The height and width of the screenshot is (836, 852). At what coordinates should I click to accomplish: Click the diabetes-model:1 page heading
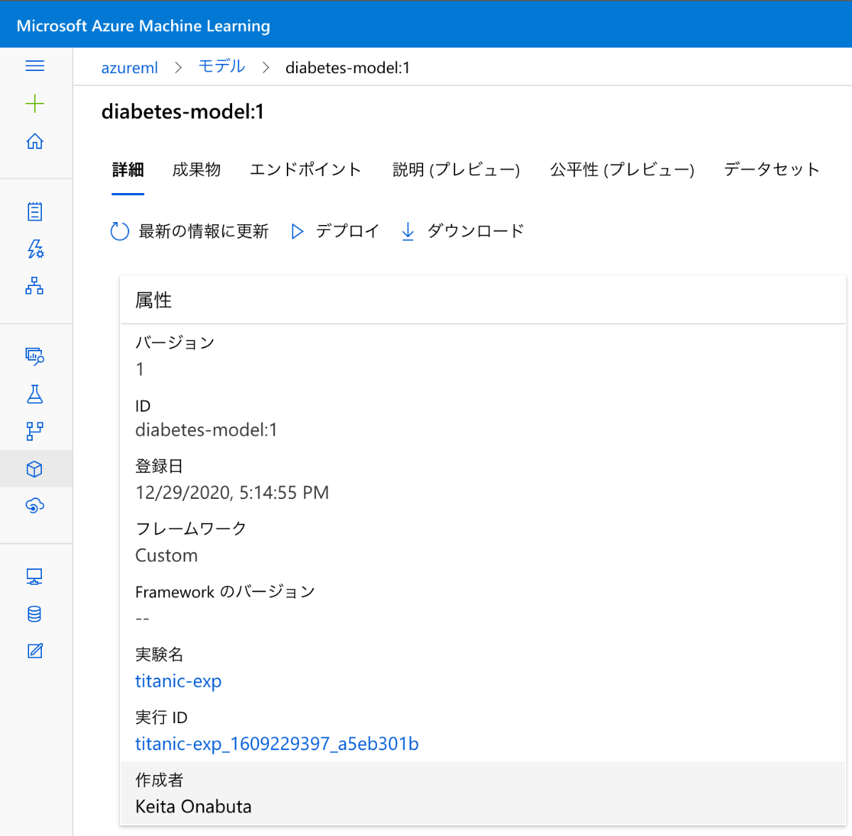point(182,111)
